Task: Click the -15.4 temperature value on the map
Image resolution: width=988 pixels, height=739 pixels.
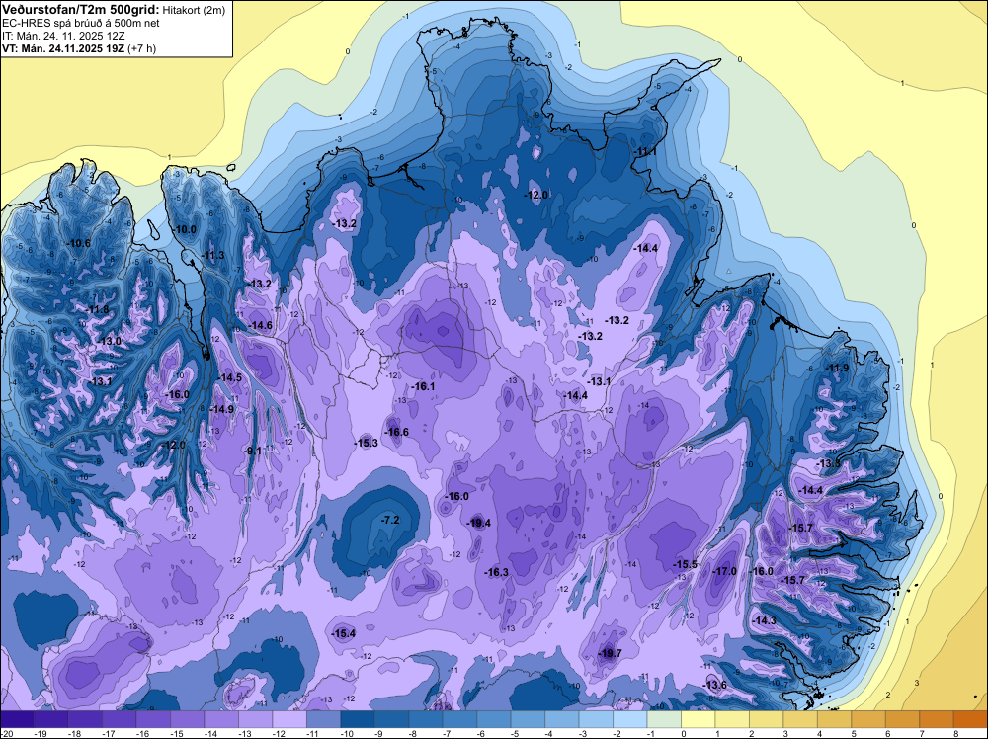Action: tap(344, 633)
